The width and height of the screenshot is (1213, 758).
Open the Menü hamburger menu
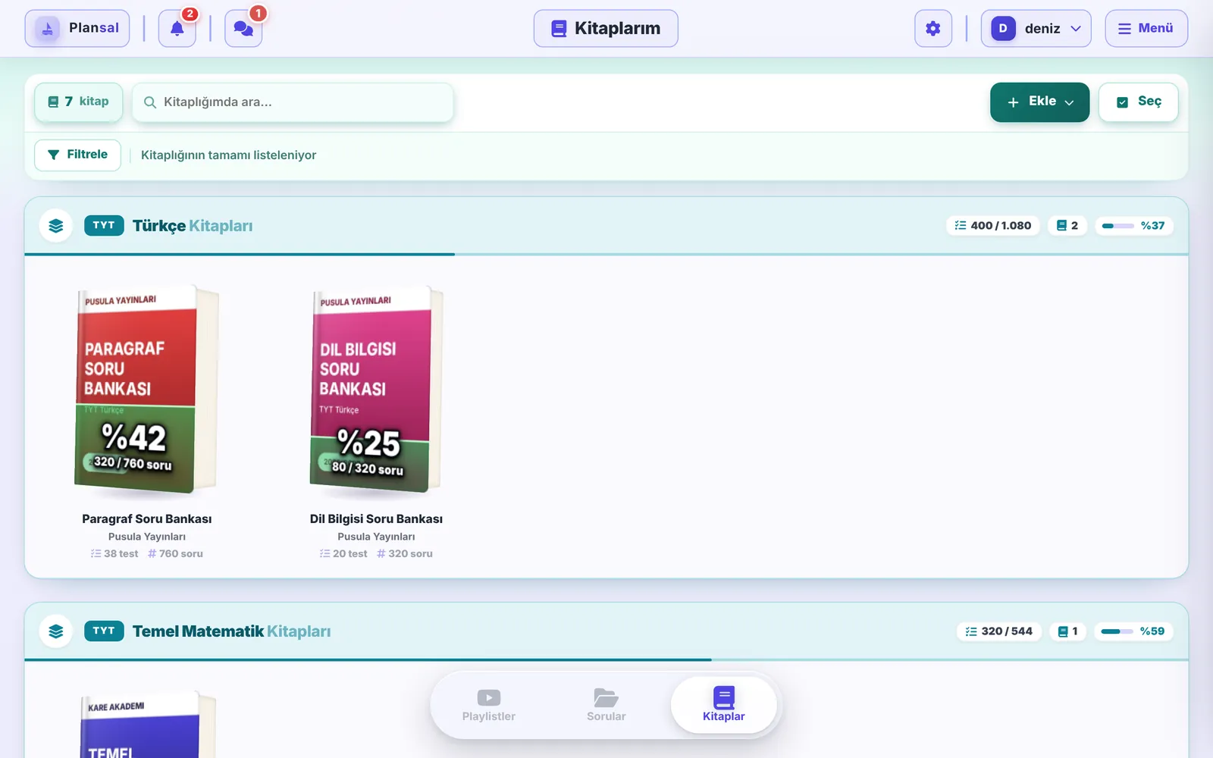(1146, 29)
